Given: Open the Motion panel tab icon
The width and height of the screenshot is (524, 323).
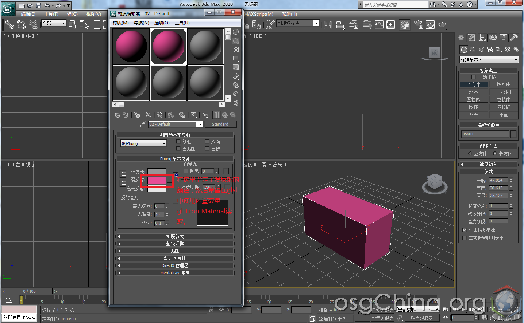Looking at the screenshot, I should tap(493, 38).
